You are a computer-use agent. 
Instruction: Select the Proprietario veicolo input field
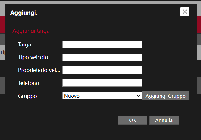pyautogui.click(x=102, y=70)
